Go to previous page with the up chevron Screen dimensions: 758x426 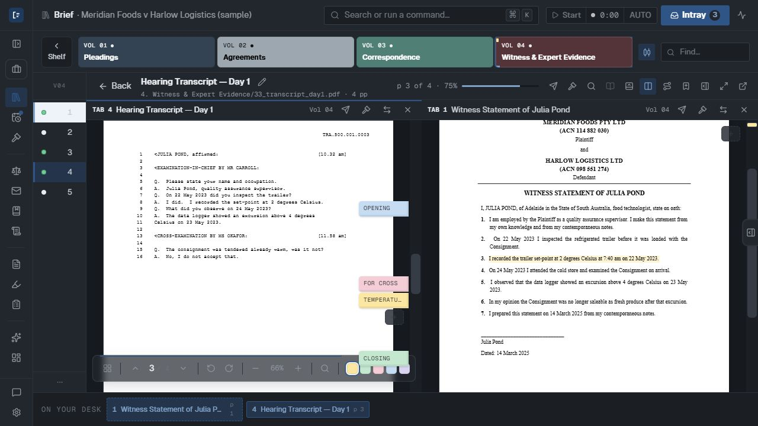(x=135, y=368)
